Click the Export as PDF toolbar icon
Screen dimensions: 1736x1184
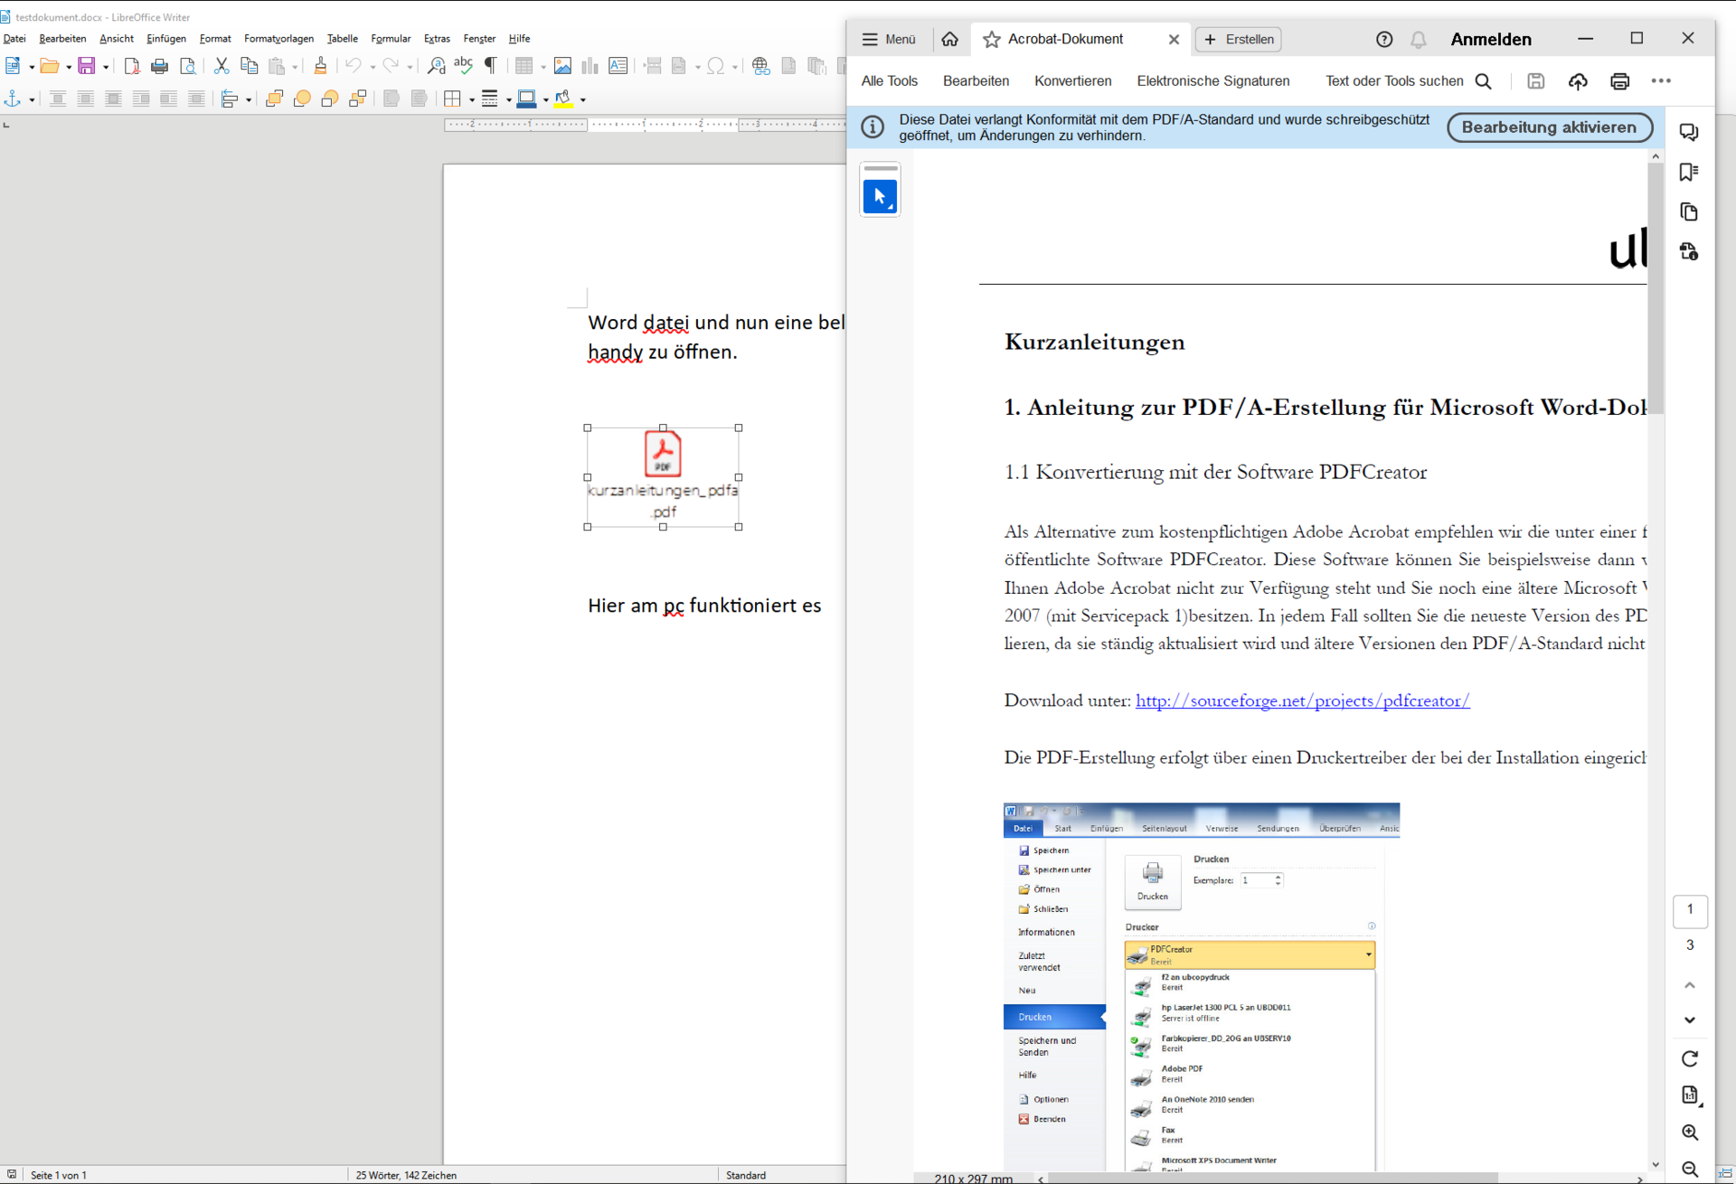pos(132,66)
